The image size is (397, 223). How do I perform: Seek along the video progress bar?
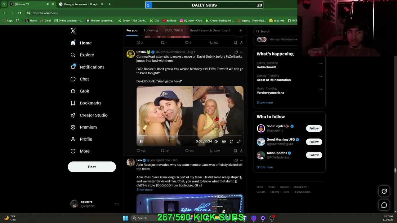click(190, 135)
